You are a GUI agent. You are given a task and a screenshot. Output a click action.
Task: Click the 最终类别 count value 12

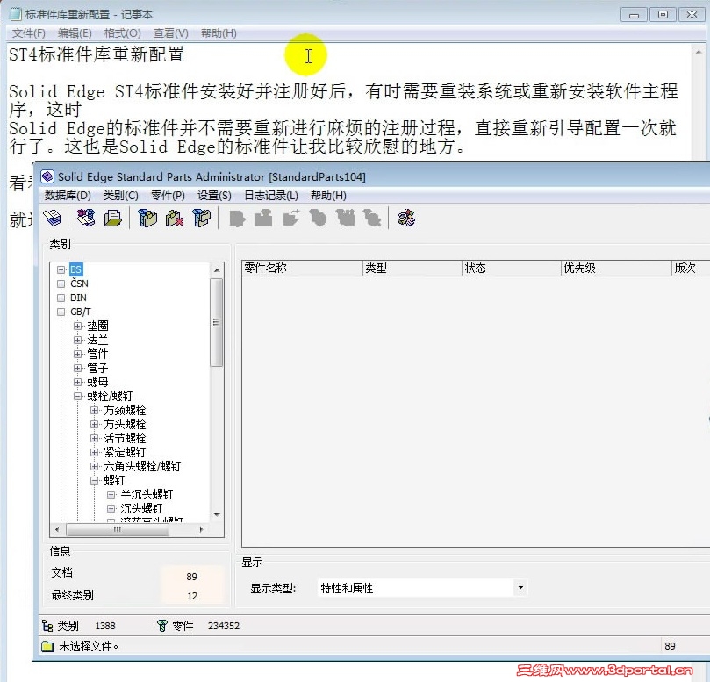tap(192, 596)
